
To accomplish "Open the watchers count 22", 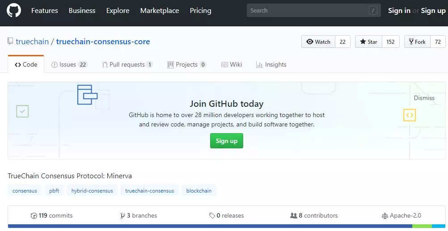I will 342,42.
